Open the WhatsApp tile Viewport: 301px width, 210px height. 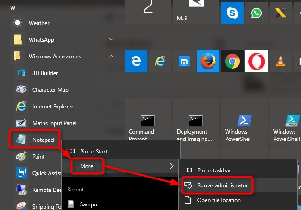coord(257,13)
